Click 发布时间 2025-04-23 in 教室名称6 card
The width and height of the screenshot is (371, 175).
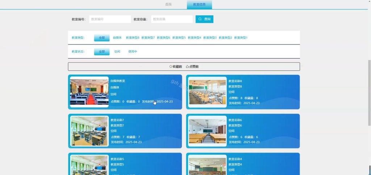point(244,142)
